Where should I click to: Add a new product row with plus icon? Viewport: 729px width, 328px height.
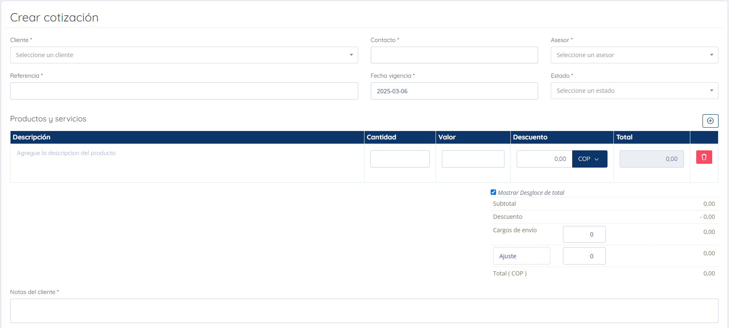coord(710,121)
